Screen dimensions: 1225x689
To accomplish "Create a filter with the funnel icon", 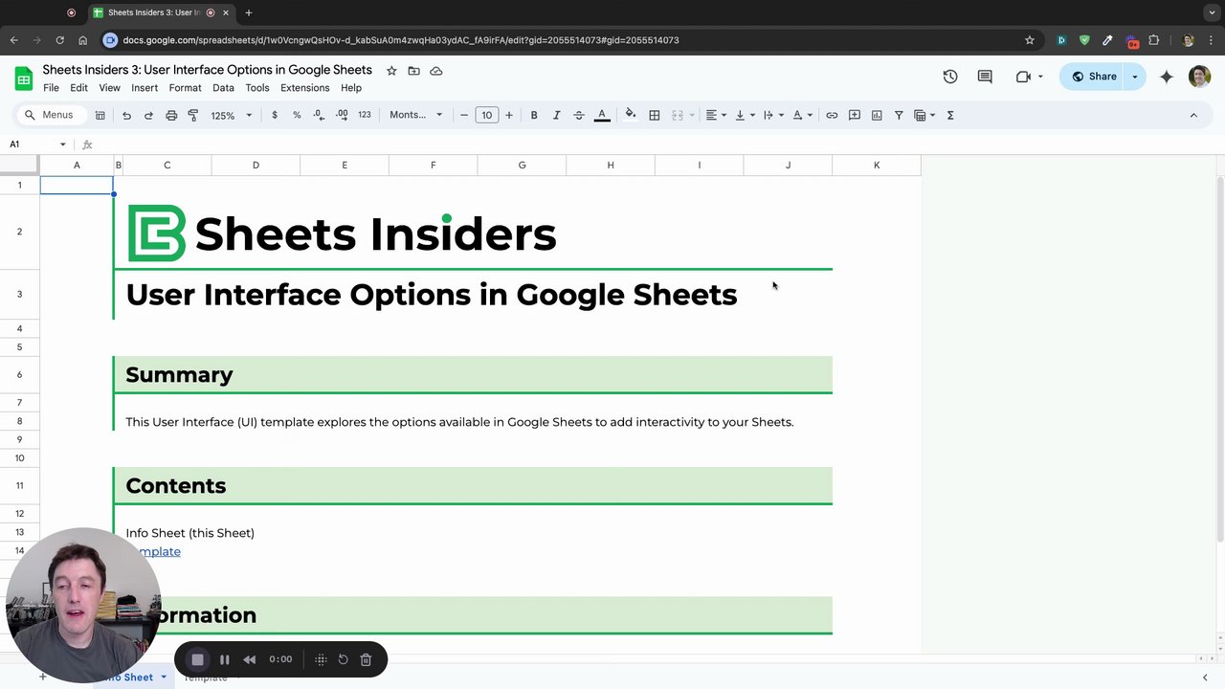I will (899, 115).
